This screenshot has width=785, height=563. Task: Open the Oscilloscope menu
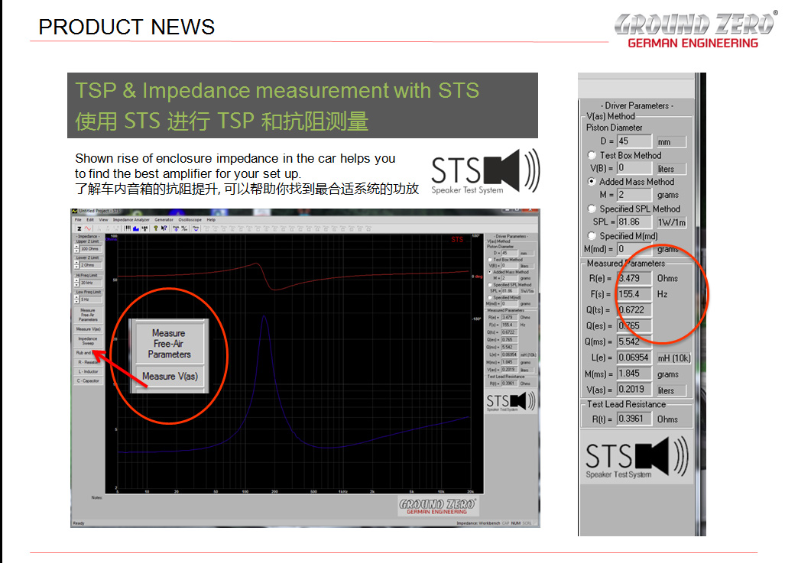tap(190, 220)
